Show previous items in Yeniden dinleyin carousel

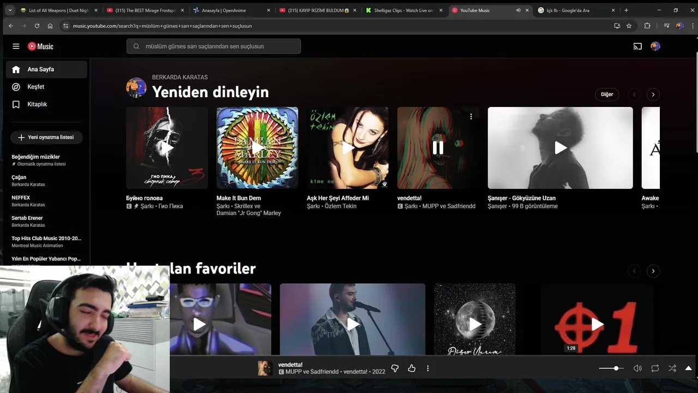click(x=634, y=94)
